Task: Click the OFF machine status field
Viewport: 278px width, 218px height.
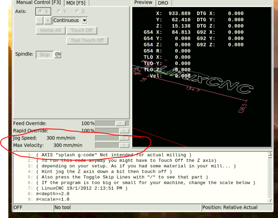Action: [33, 207]
